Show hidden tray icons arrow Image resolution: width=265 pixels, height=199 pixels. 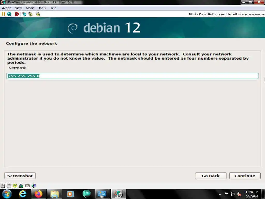tap(220, 194)
